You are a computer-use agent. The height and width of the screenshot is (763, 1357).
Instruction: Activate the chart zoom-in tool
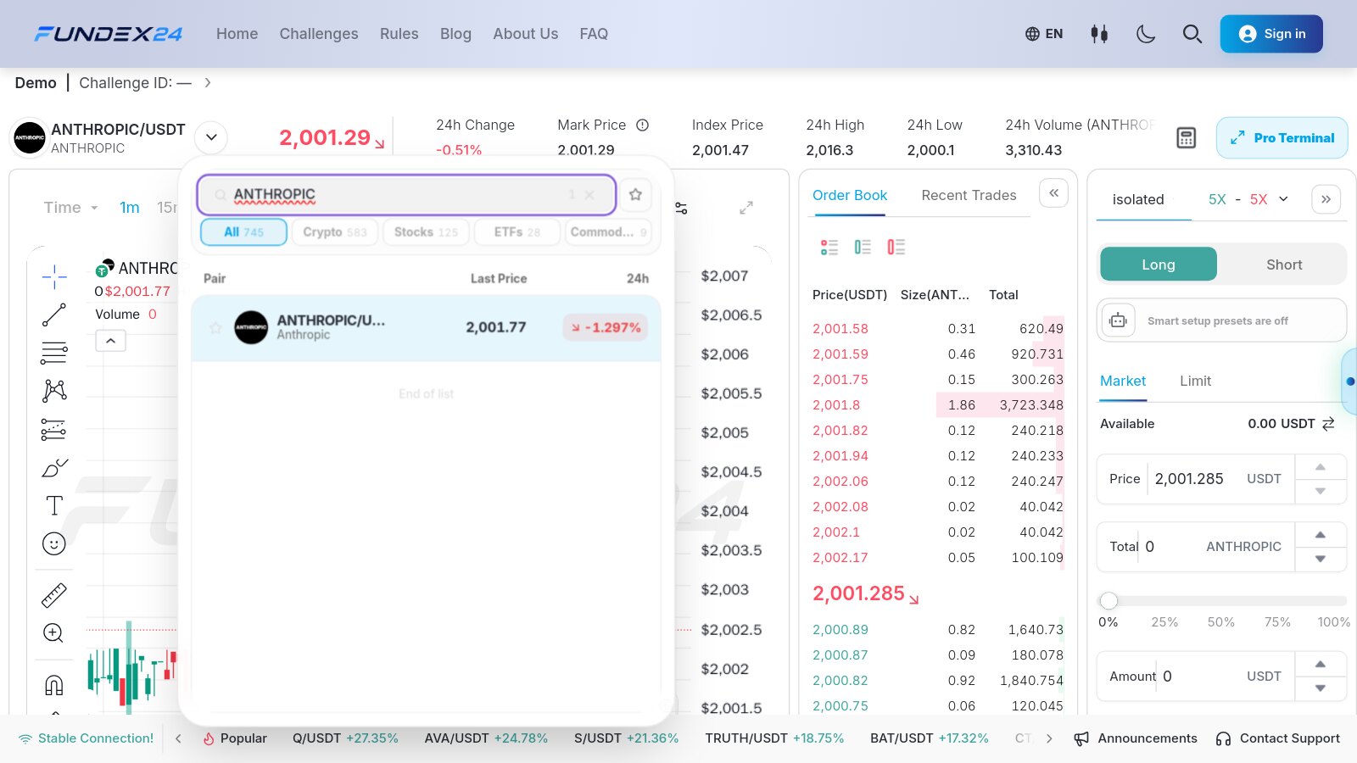[x=53, y=633]
